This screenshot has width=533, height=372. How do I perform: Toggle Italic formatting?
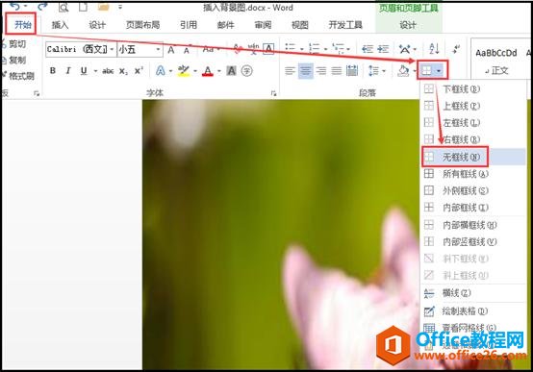click(x=68, y=71)
